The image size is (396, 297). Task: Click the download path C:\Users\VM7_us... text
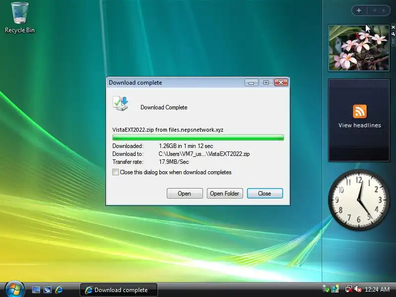[x=204, y=154]
